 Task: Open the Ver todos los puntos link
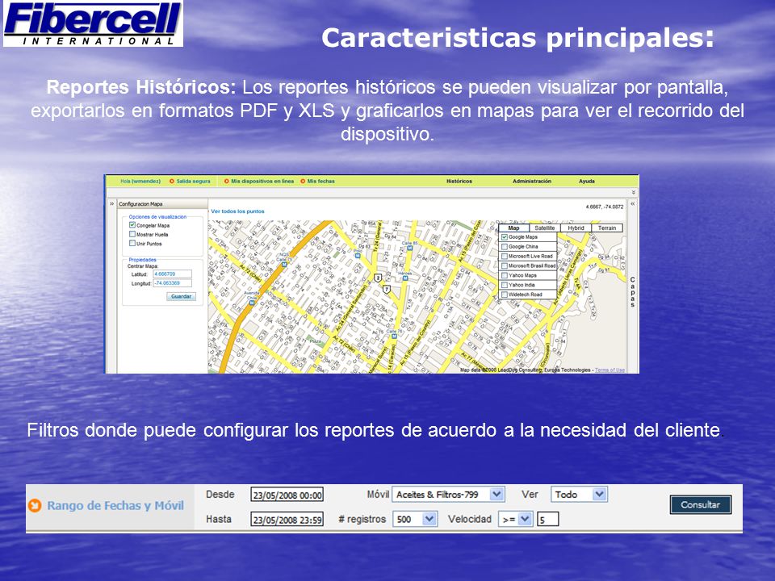(237, 211)
